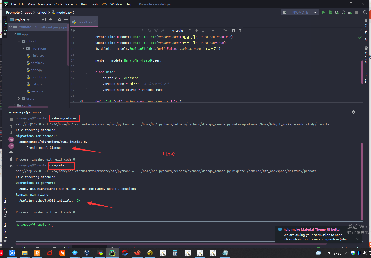
Task: Go to next occurrence arrow in find bar
Action: [197, 30]
